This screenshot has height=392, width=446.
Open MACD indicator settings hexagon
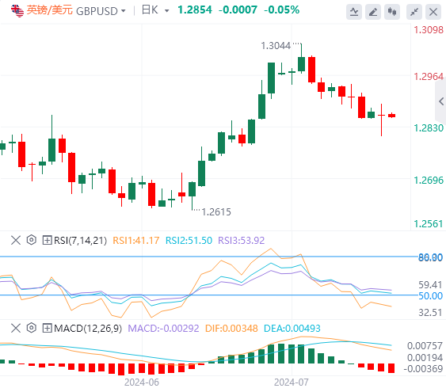tap(31, 328)
